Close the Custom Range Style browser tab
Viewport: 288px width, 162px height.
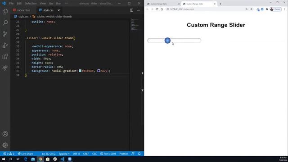coord(179,4)
